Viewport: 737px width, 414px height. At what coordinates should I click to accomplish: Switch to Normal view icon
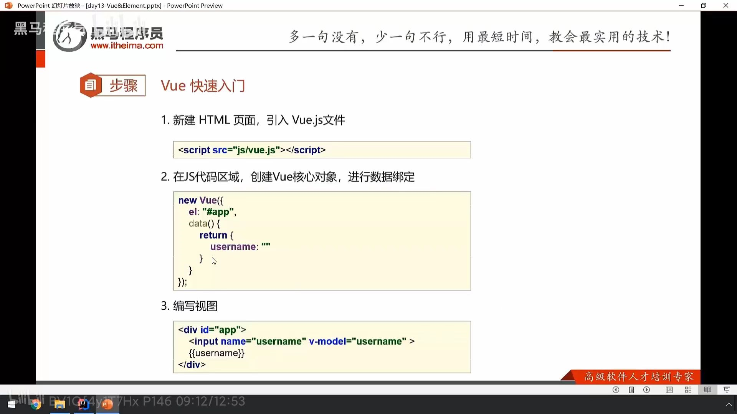[669, 390]
